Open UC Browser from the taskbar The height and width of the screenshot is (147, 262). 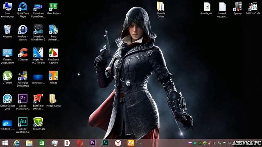131,143
